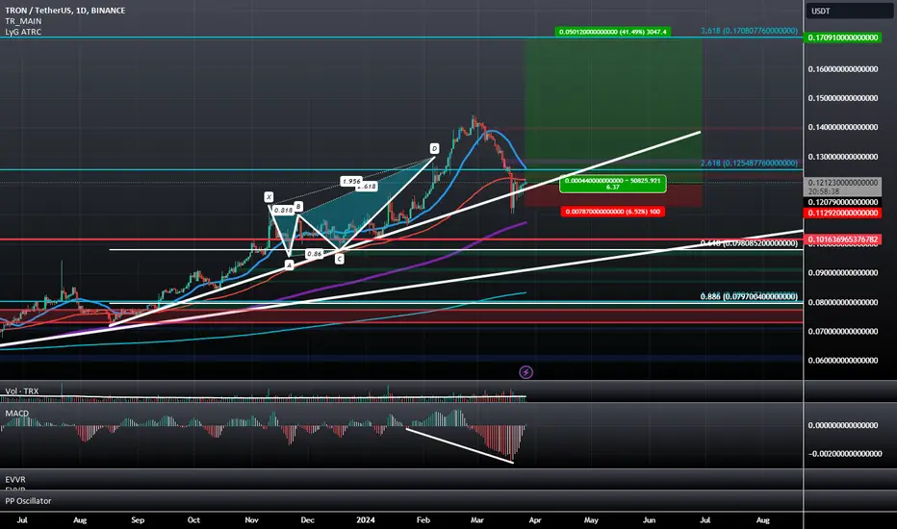This screenshot has height=529, width=897.
Task: Click the Dec label on time axis
Action: (x=308, y=519)
